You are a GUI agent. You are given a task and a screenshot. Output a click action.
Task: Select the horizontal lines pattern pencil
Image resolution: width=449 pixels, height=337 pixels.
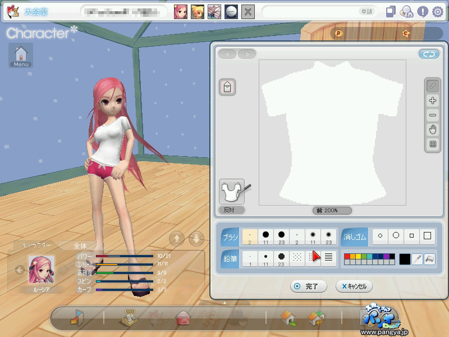tap(328, 258)
